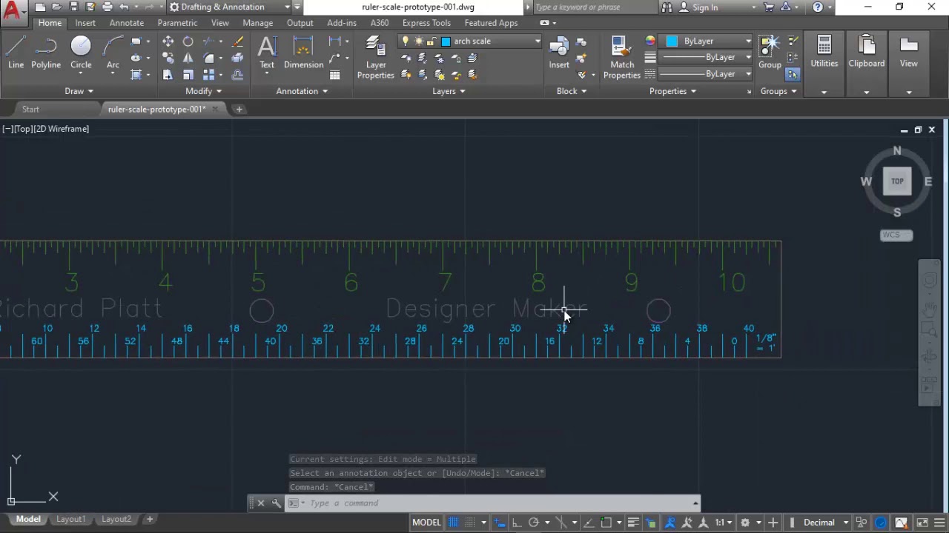Expand the Draw panel
Viewport: 949px width, 533px height.
pos(79,91)
